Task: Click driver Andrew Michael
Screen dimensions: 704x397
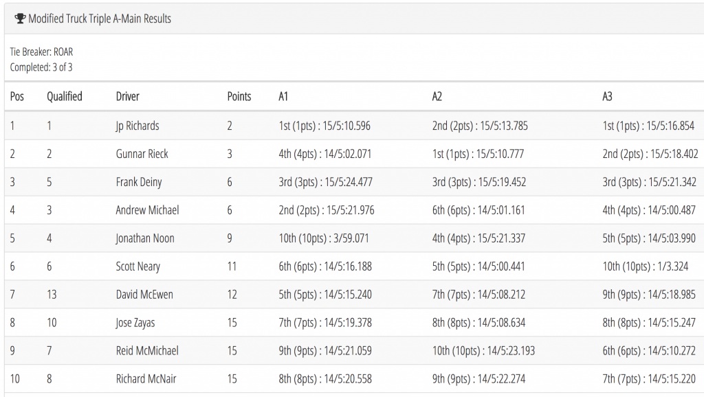Action: click(147, 210)
